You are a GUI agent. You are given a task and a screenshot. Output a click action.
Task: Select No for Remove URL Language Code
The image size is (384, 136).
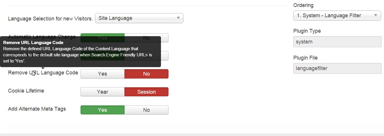click(146, 74)
